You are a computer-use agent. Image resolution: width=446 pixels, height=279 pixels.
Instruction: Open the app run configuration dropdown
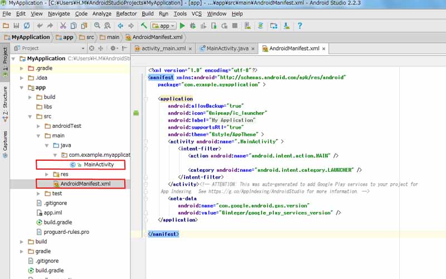pyautogui.click(x=163, y=26)
